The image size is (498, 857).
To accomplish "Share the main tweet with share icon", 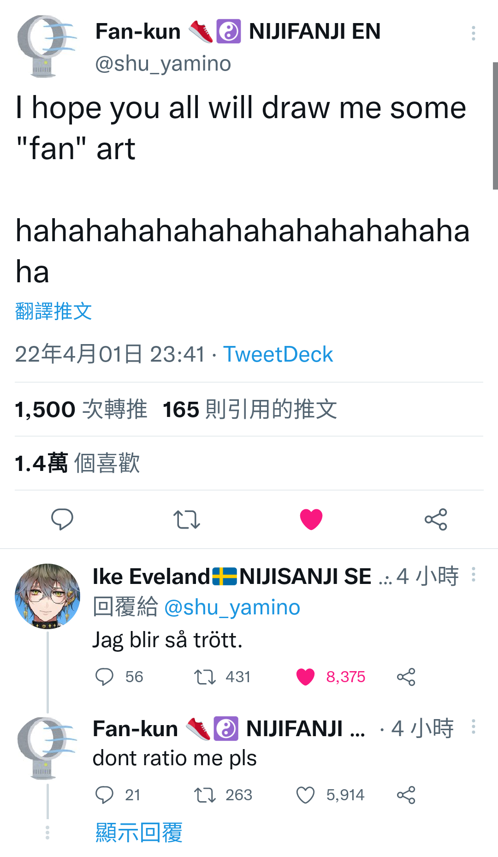I will [436, 519].
